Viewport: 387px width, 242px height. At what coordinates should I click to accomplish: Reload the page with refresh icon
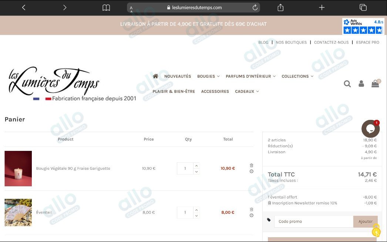click(255, 8)
